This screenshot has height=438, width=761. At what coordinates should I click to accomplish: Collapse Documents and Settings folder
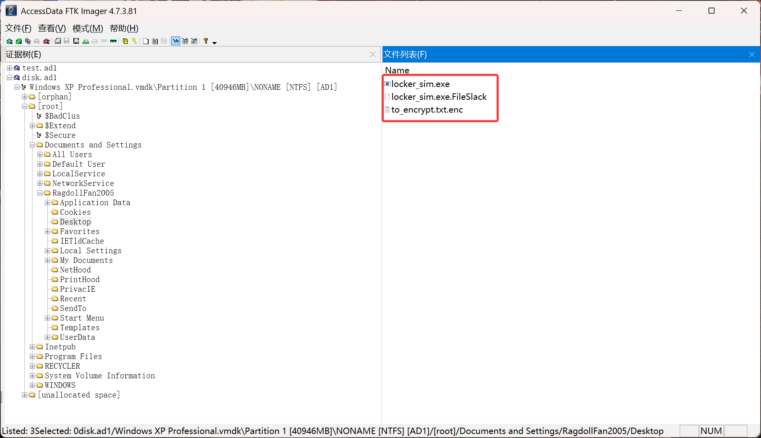[32, 145]
